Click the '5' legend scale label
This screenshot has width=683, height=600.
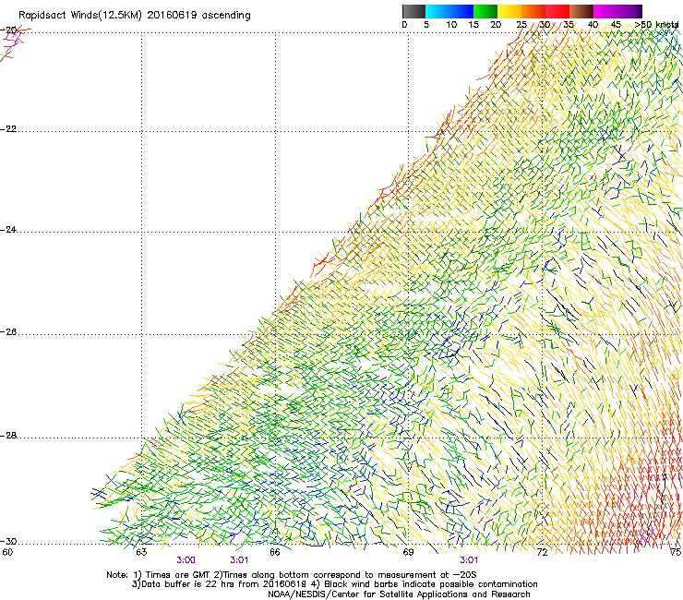point(426,25)
